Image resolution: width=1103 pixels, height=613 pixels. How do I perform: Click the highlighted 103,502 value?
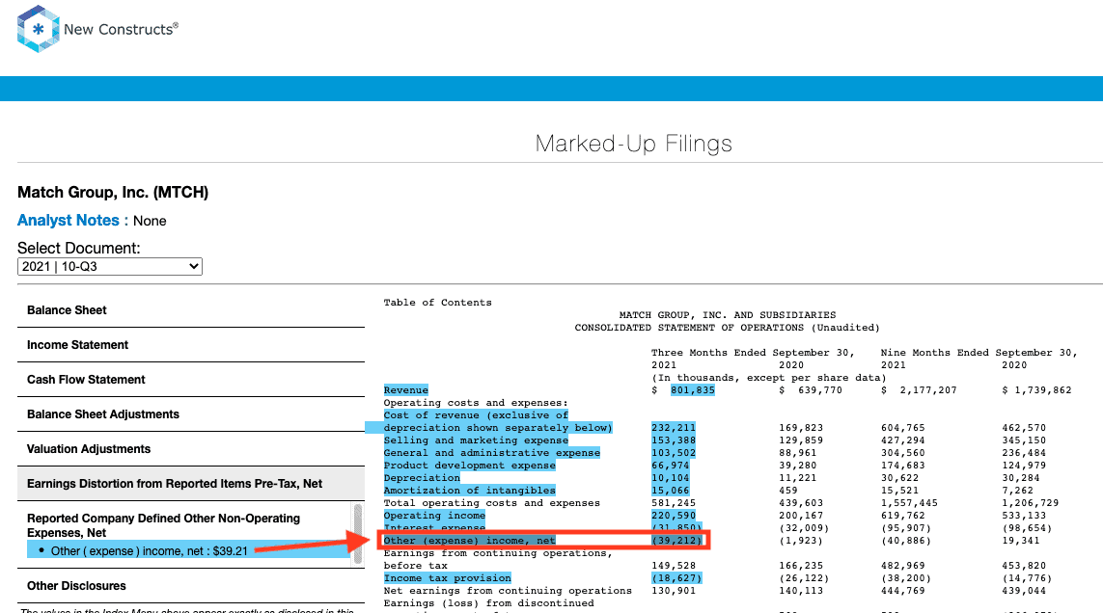click(674, 453)
